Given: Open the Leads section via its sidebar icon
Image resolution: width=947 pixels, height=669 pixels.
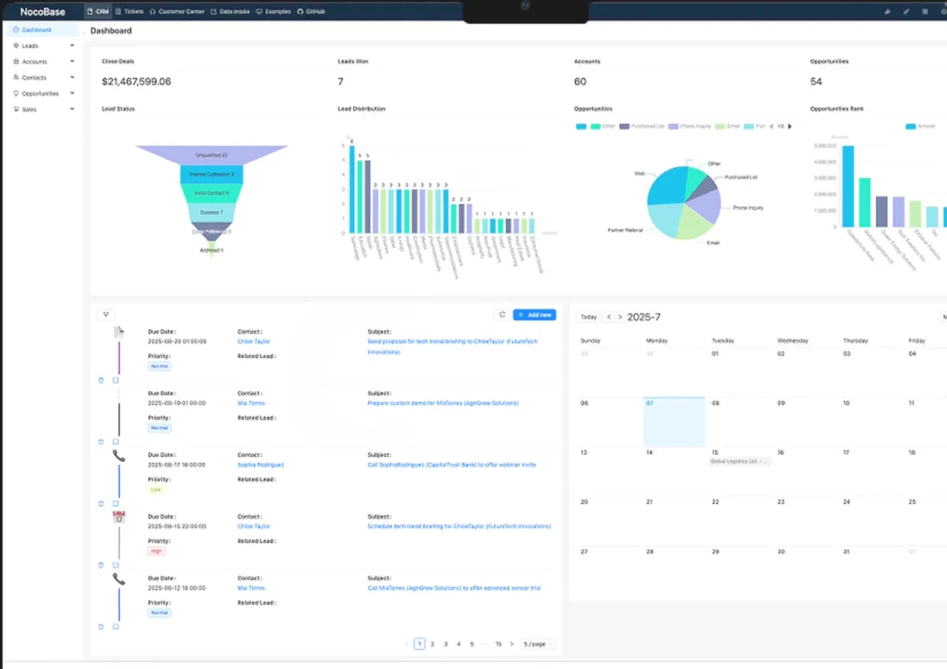Looking at the screenshot, I should coord(16,45).
